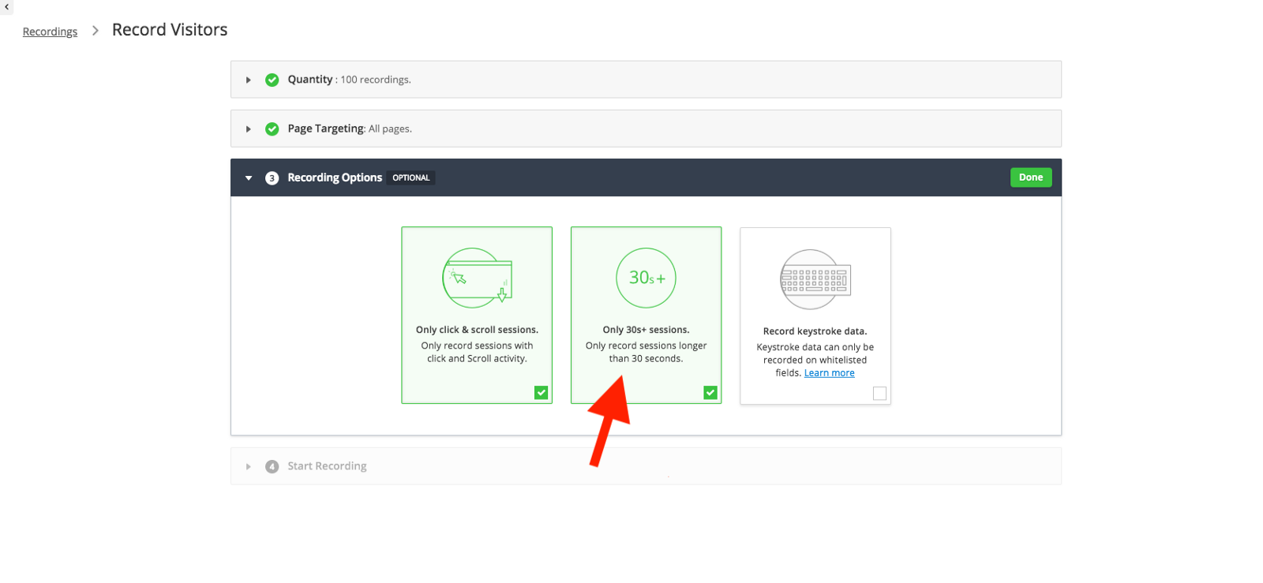Click the 30s+ circle icon

click(x=646, y=278)
